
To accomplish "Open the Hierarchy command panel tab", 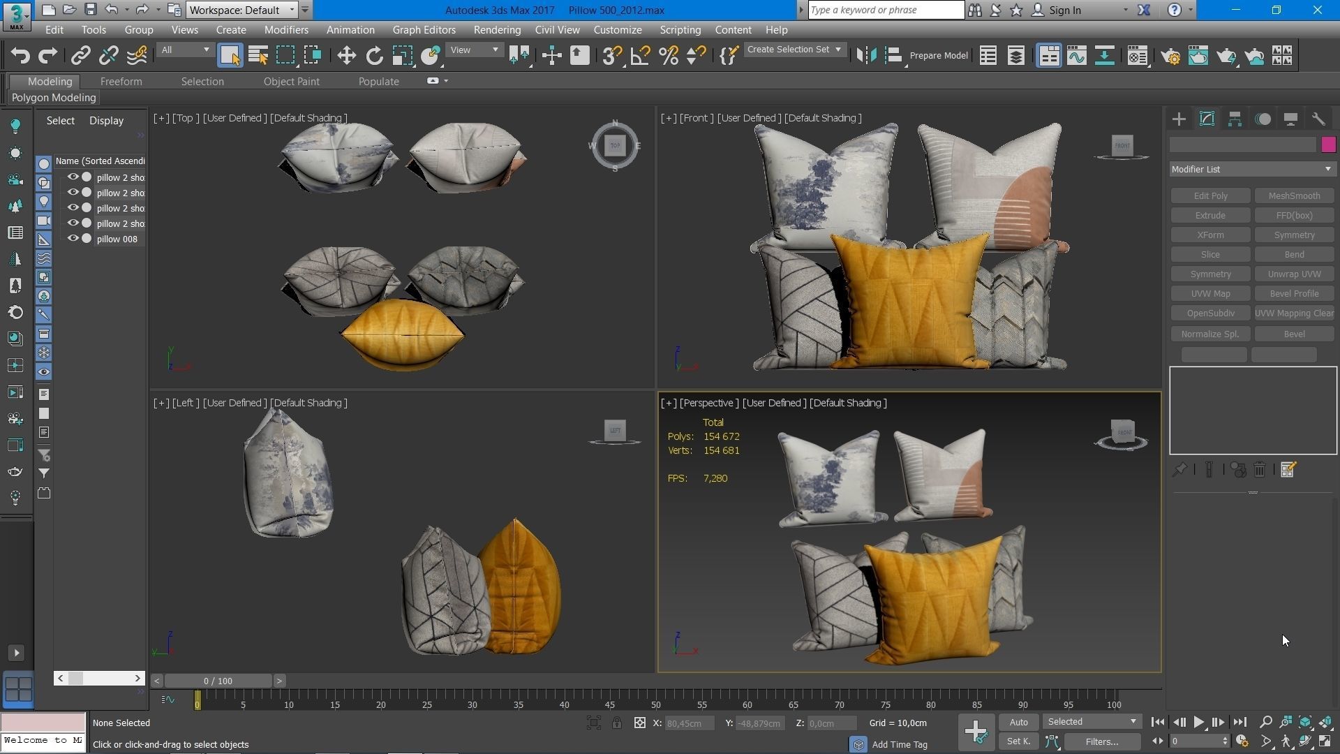I will pos(1235,119).
